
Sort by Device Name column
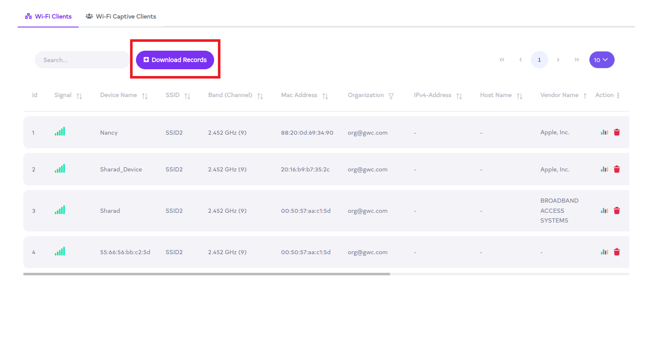145,96
